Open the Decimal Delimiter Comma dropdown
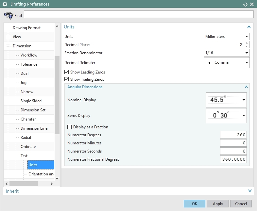The width and height of the screenshot is (257, 211). click(x=227, y=62)
